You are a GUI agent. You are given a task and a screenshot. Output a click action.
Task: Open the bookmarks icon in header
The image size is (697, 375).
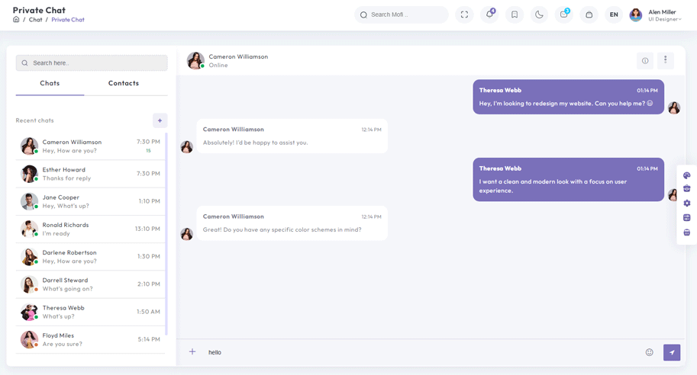point(515,14)
